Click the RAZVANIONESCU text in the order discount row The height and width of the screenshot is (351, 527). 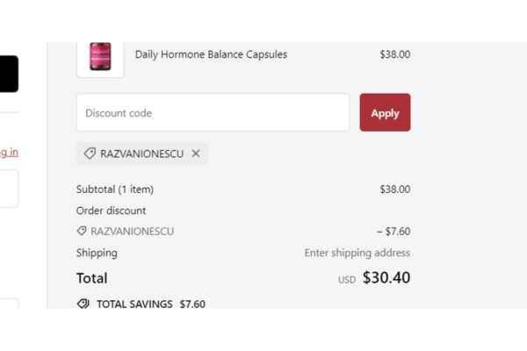(132, 232)
